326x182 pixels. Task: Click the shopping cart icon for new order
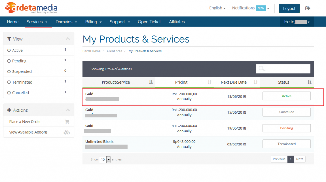[67, 122]
